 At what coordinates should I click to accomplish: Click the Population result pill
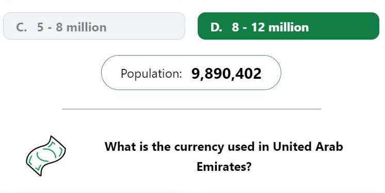coord(191,73)
